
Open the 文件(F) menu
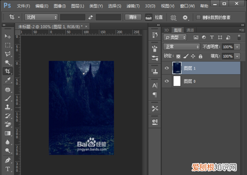click(23, 6)
